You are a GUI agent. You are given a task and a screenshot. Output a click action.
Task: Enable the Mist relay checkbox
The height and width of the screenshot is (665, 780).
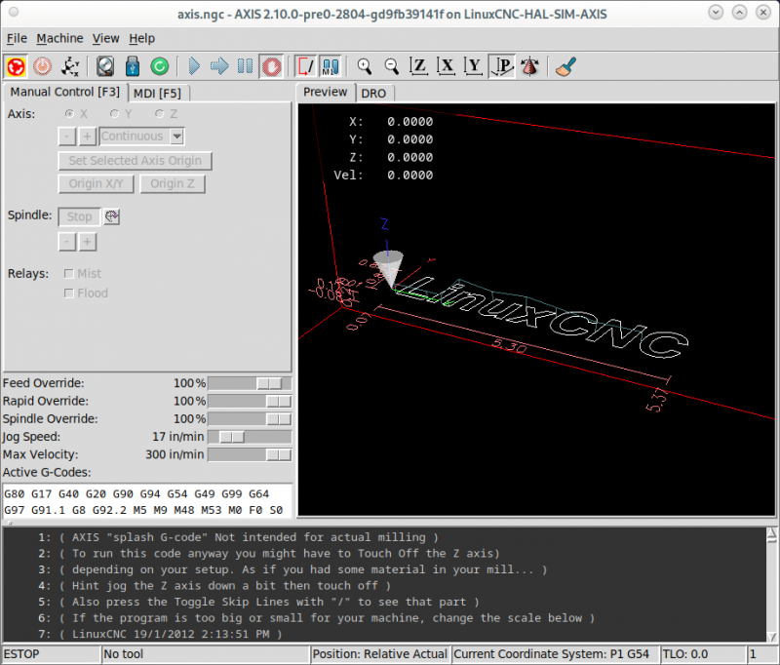click(x=69, y=274)
